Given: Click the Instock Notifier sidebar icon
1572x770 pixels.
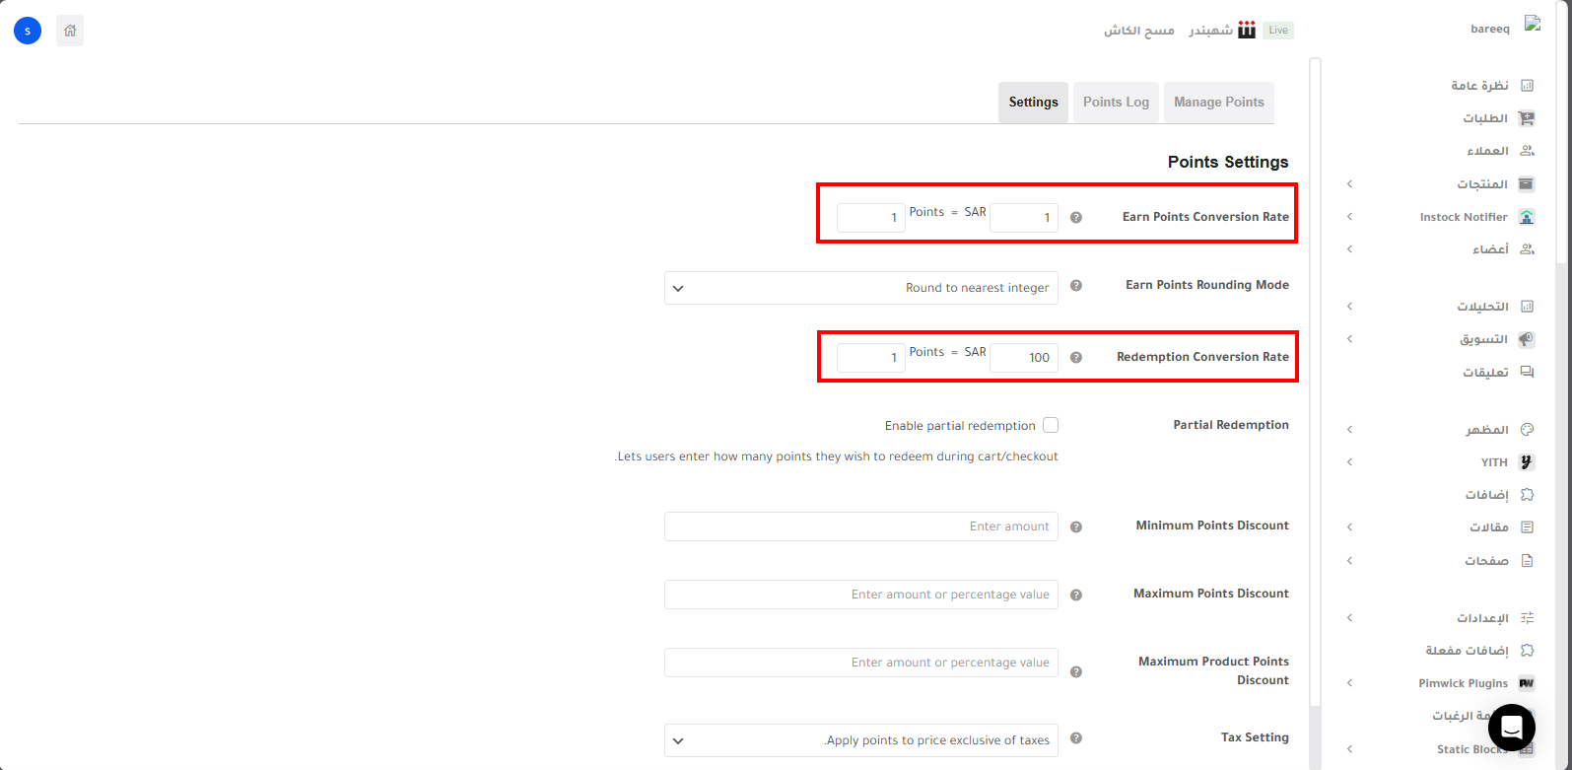Looking at the screenshot, I should coord(1527,217).
